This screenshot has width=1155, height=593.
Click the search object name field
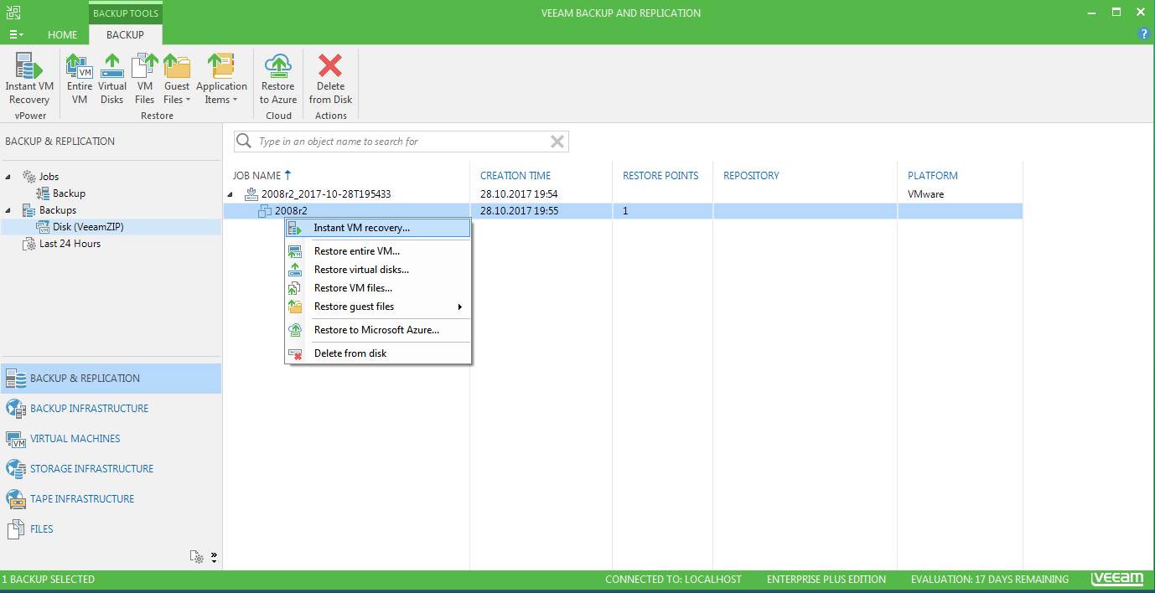tap(401, 142)
